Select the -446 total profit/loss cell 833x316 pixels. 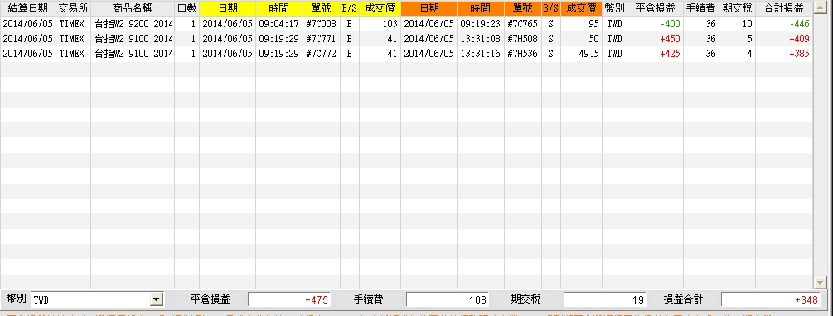pos(783,24)
